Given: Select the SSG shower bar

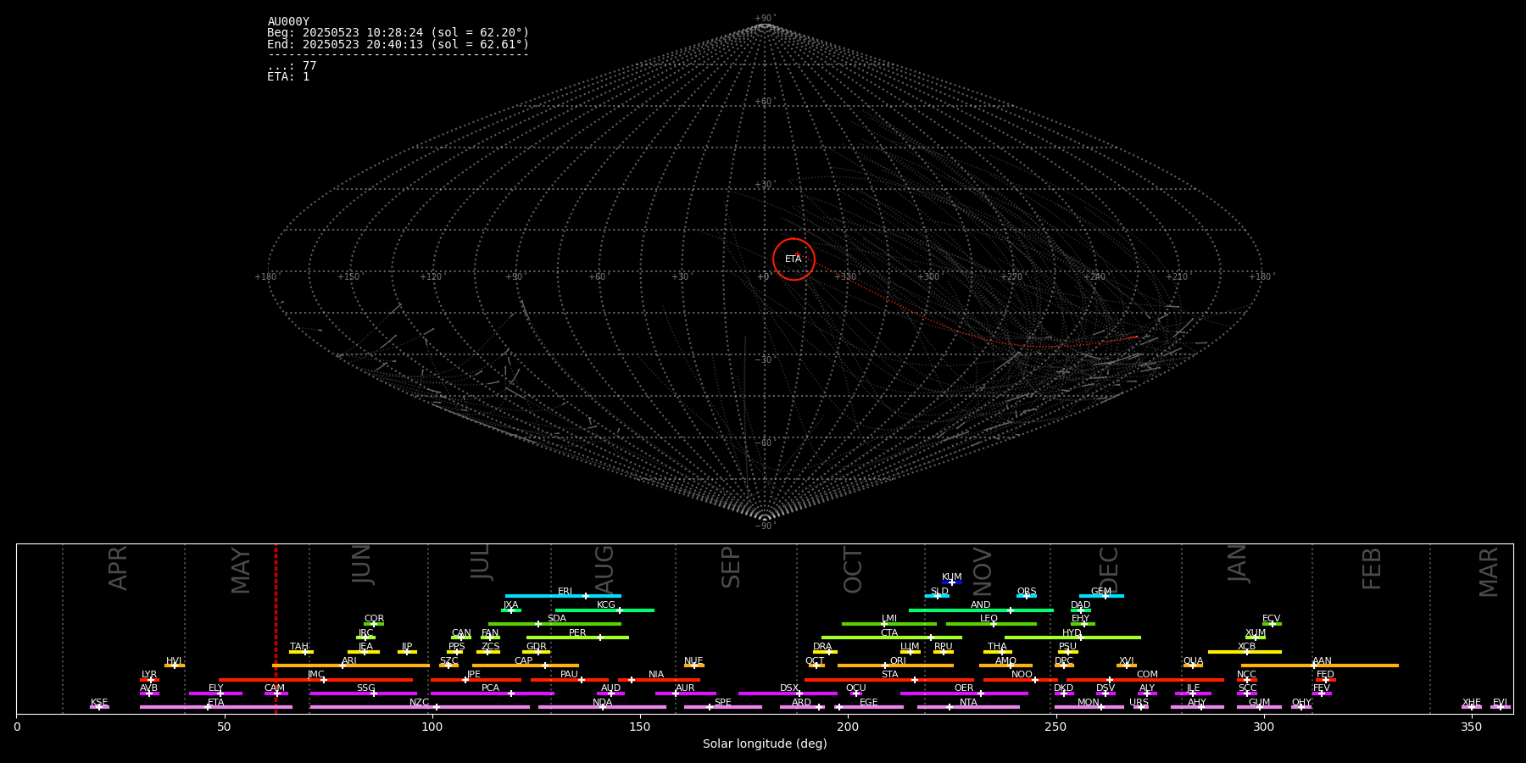Looking at the screenshot, I should 363,693.
